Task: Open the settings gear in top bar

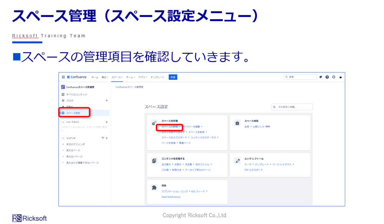Action: tap(334, 77)
